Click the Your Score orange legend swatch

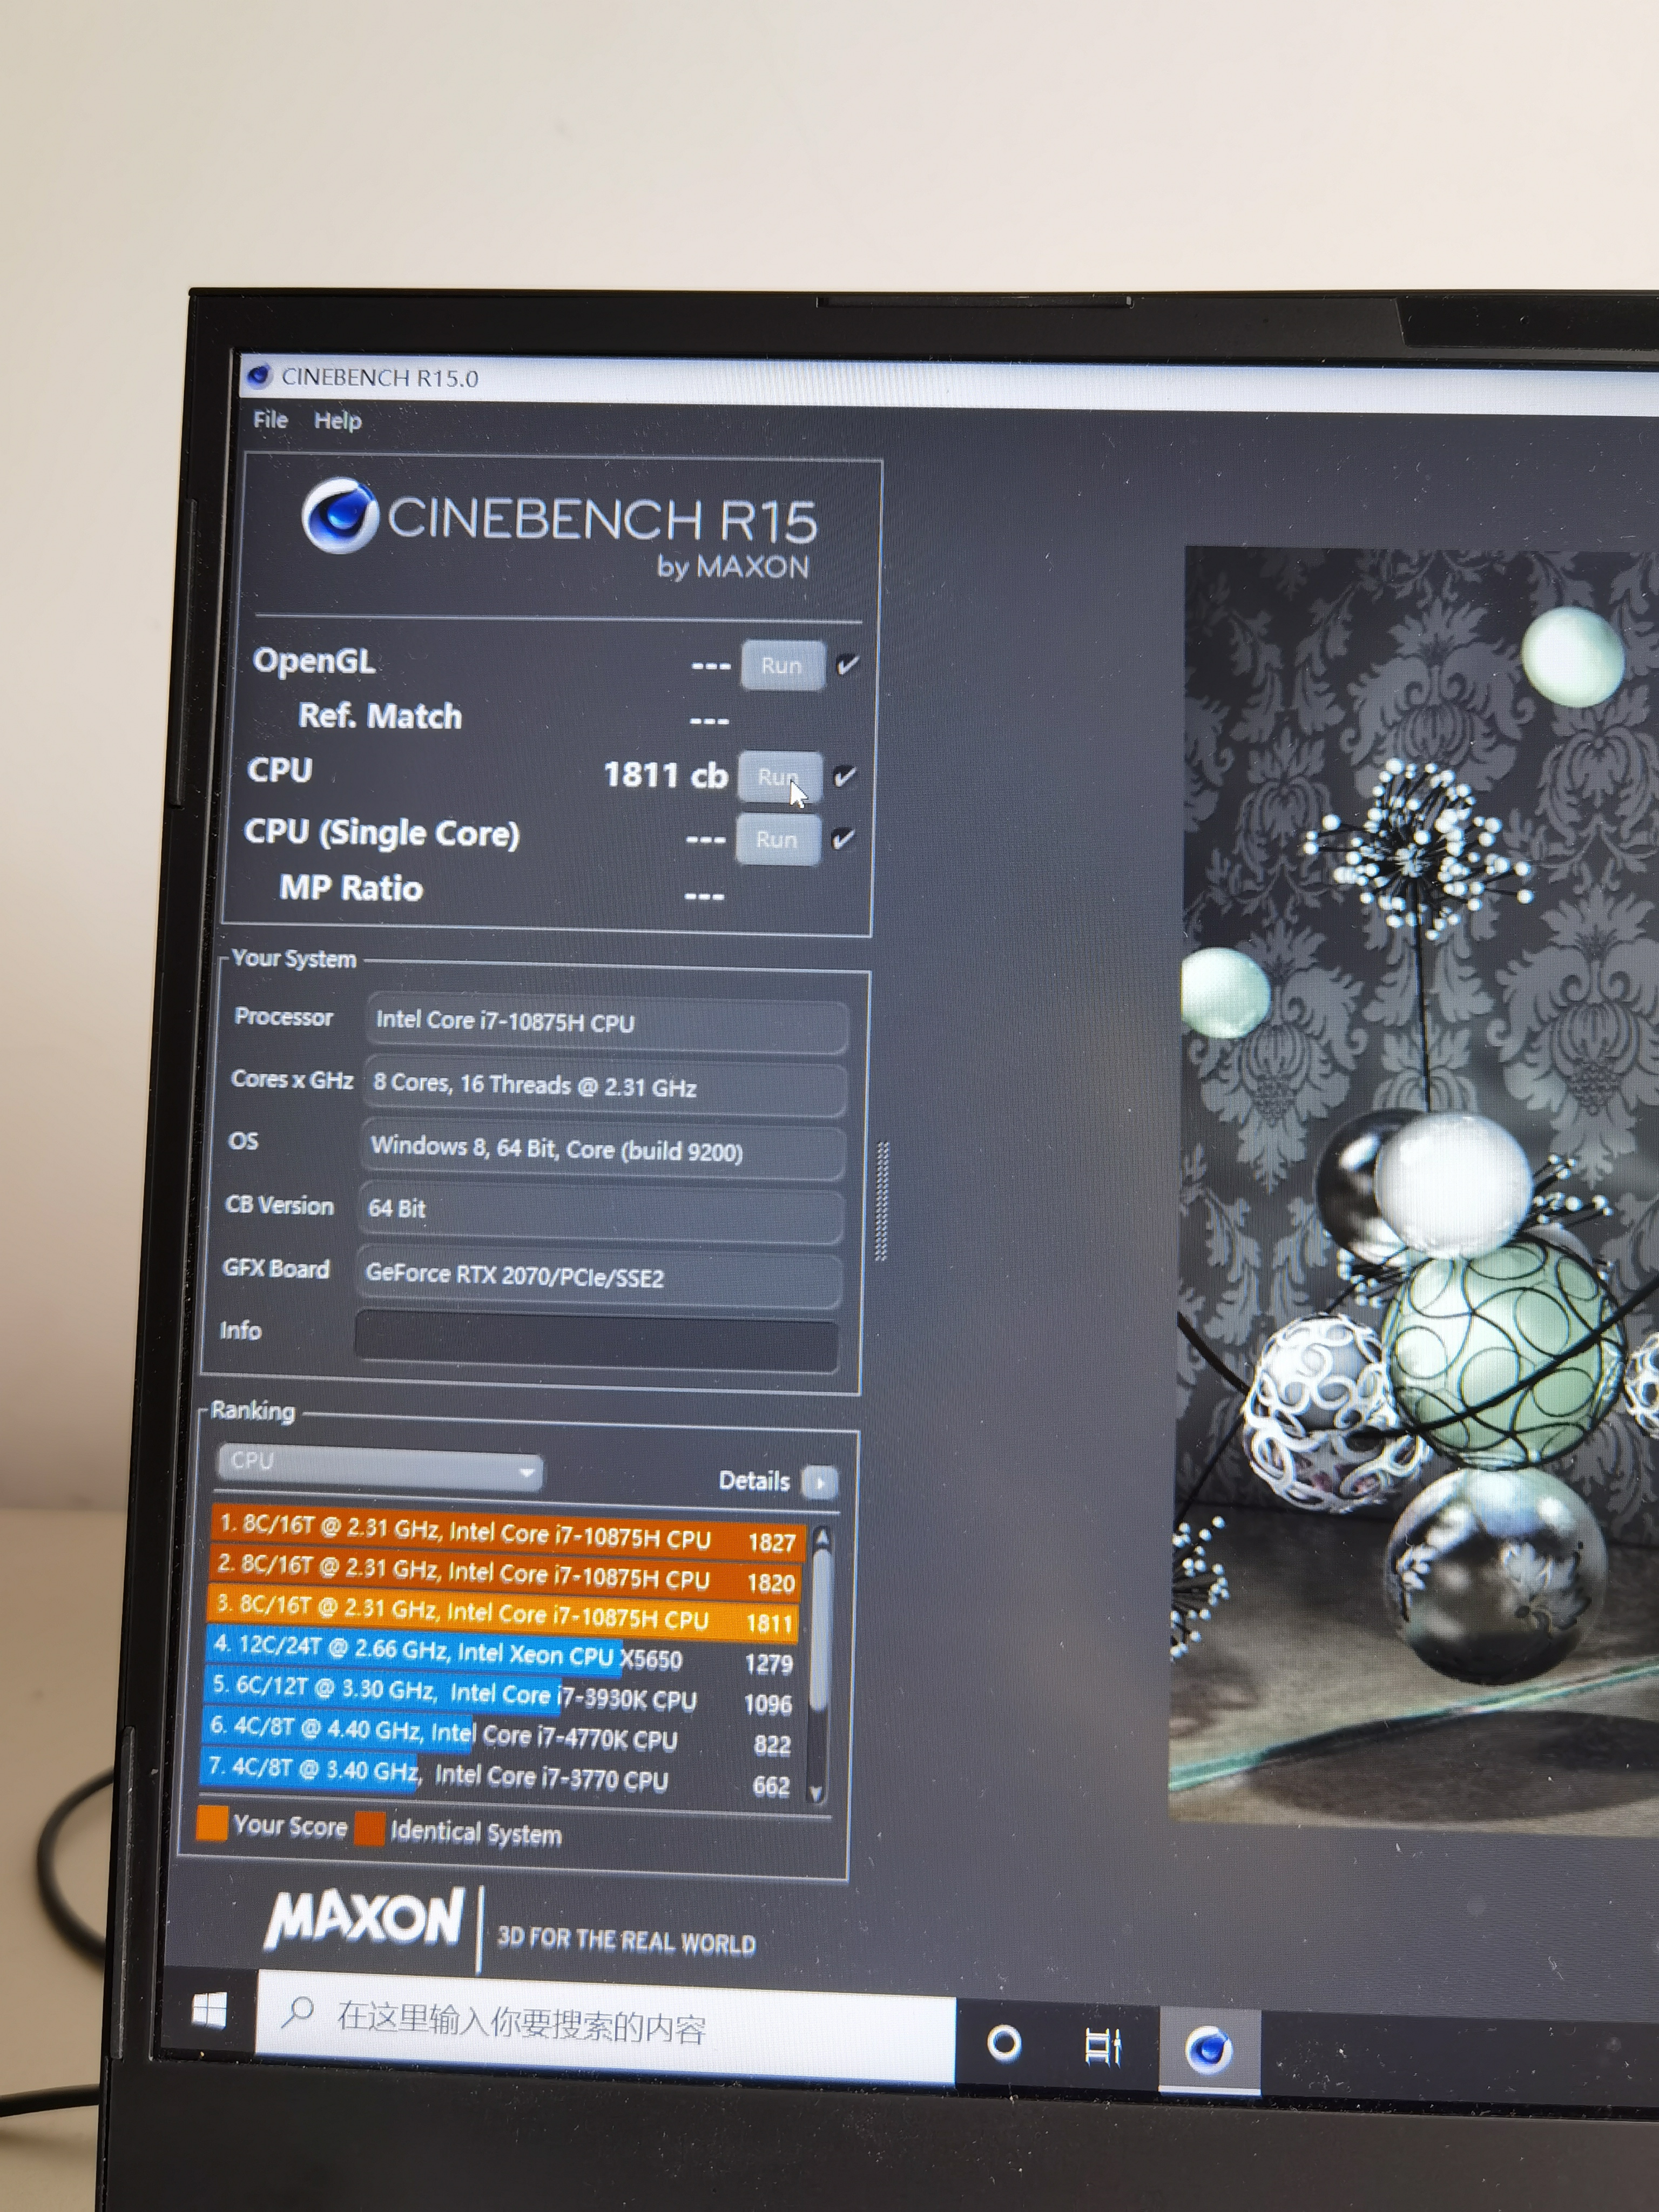pos(212,1824)
